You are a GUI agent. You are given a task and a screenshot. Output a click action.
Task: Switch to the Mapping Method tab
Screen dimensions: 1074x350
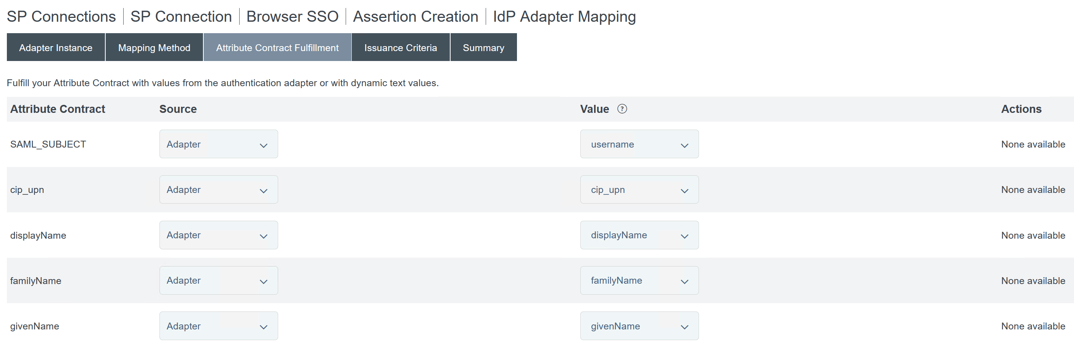pos(154,48)
